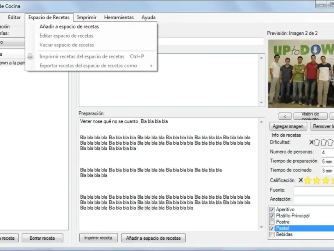The height and width of the screenshot is (251, 334).
Task: Open the Ayuda menu
Action: 149,18
